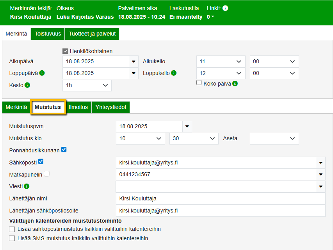Open Muistutuspvm. date picker arrow
The height and width of the screenshot is (250, 333).
pyautogui.click(x=187, y=127)
